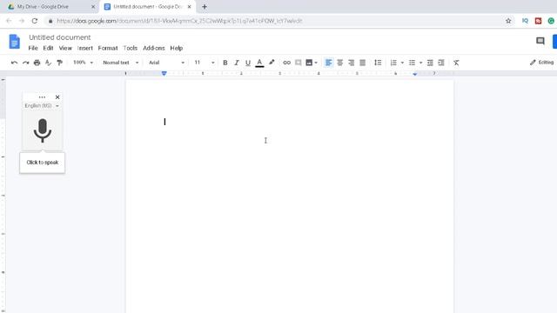Image resolution: width=557 pixels, height=313 pixels.
Task: Open the font size 11 dropdown
Action: [x=205, y=63]
